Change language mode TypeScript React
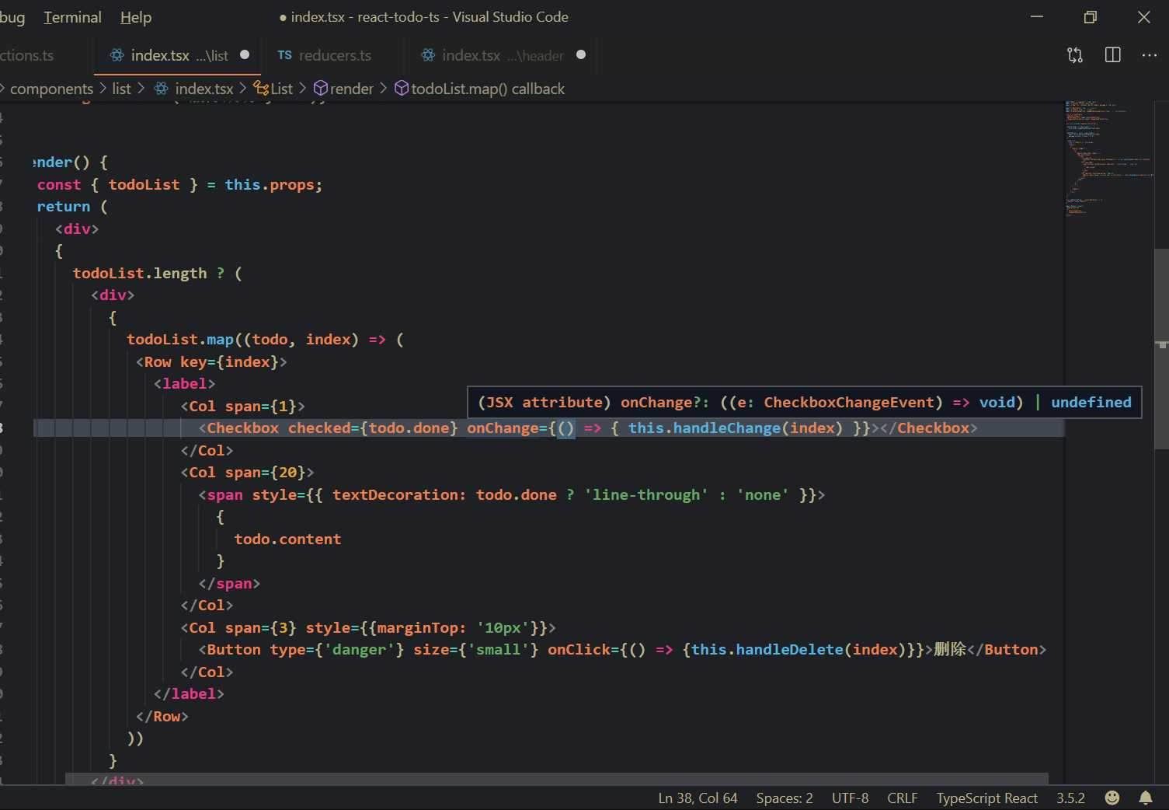This screenshot has width=1169, height=810. click(x=986, y=798)
